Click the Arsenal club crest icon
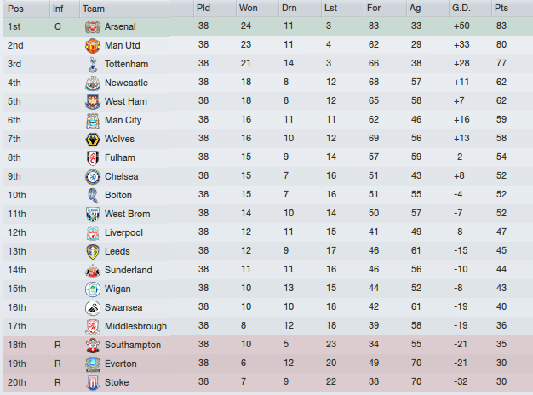 [92, 26]
